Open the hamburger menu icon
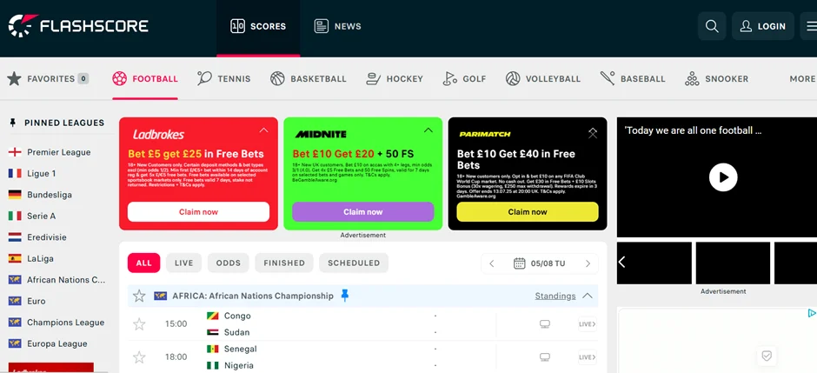817x373 pixels. 810,26
